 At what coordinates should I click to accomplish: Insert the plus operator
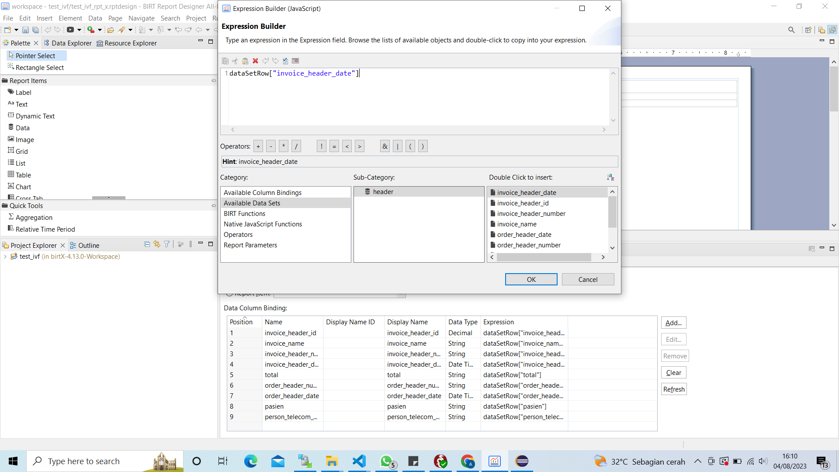(x=258, y=146)
